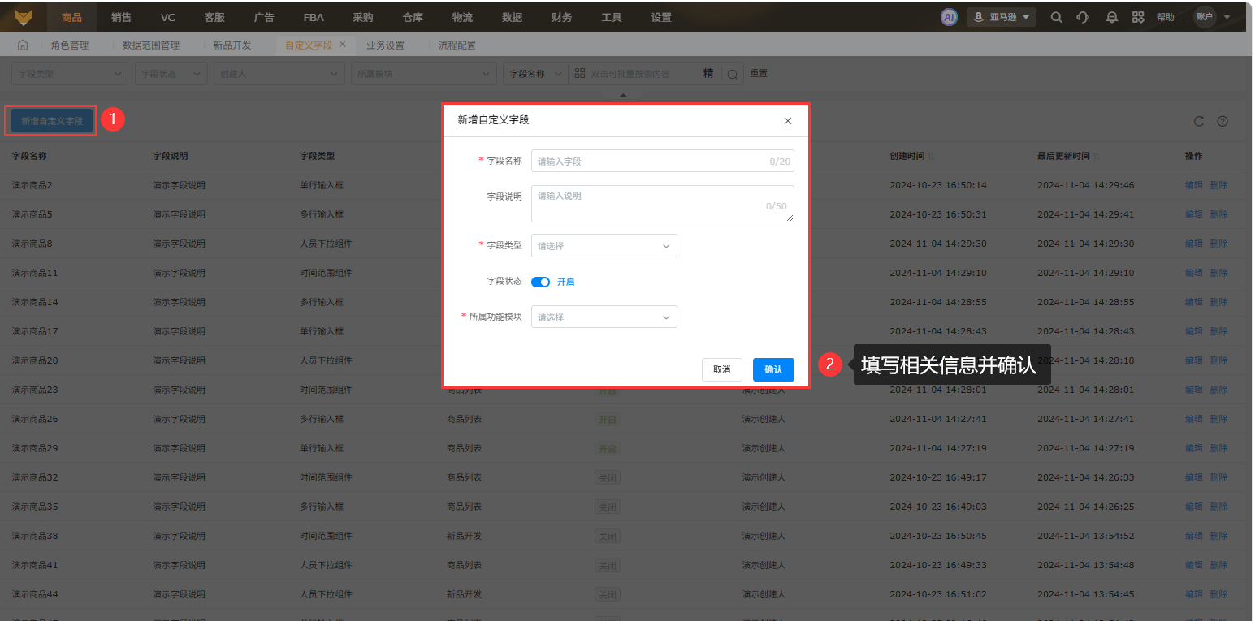Screen dimensions: 1255x621
Task: Open the 字段类型 dropdown in dialog
Action: click(x=604, y=245)
